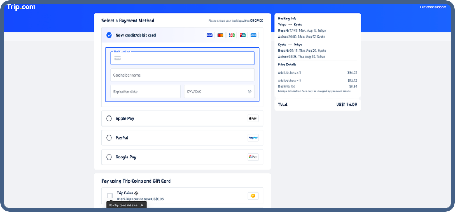The width and height of the screenshot is (455, 212).
Task: Click the card icon inside Bank card no. field
Action: click(117, 58)
